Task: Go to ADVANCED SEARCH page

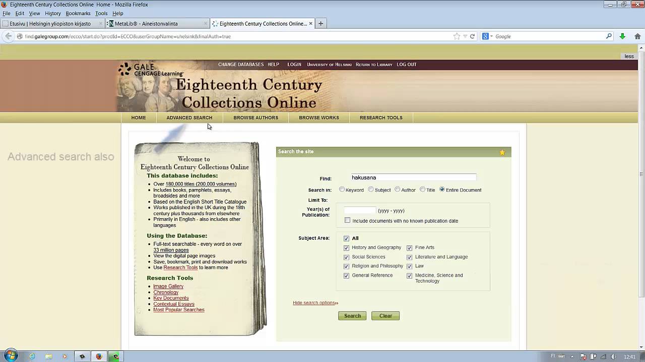Action: [x=189, y=118]
